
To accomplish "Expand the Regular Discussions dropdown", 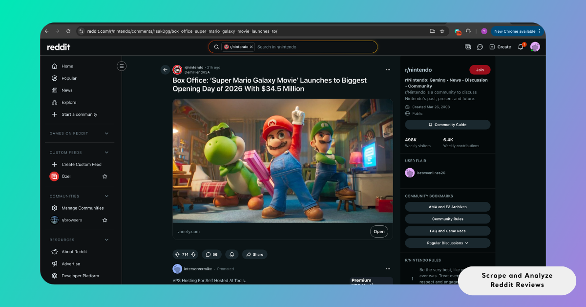I will point(447,243).
